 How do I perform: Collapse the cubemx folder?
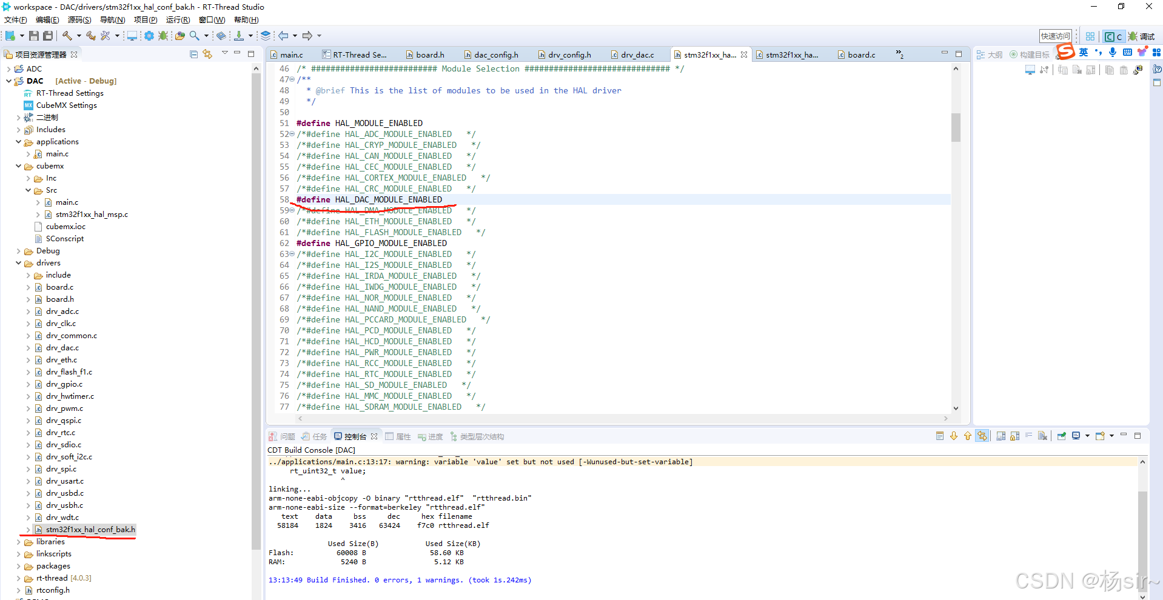pyautogui.click(x=18, y=166)
